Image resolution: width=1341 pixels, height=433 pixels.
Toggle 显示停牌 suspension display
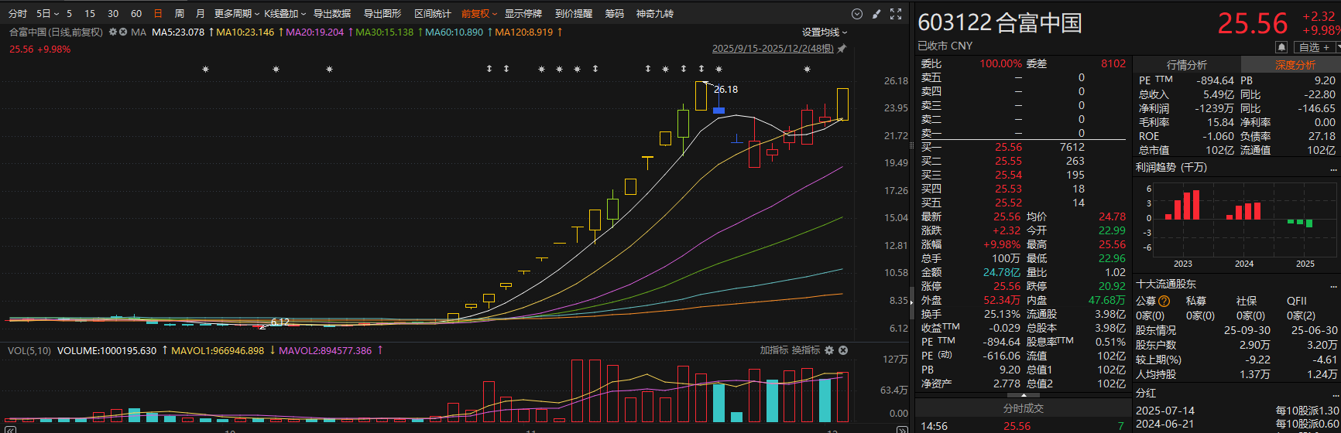click(523, 14)
